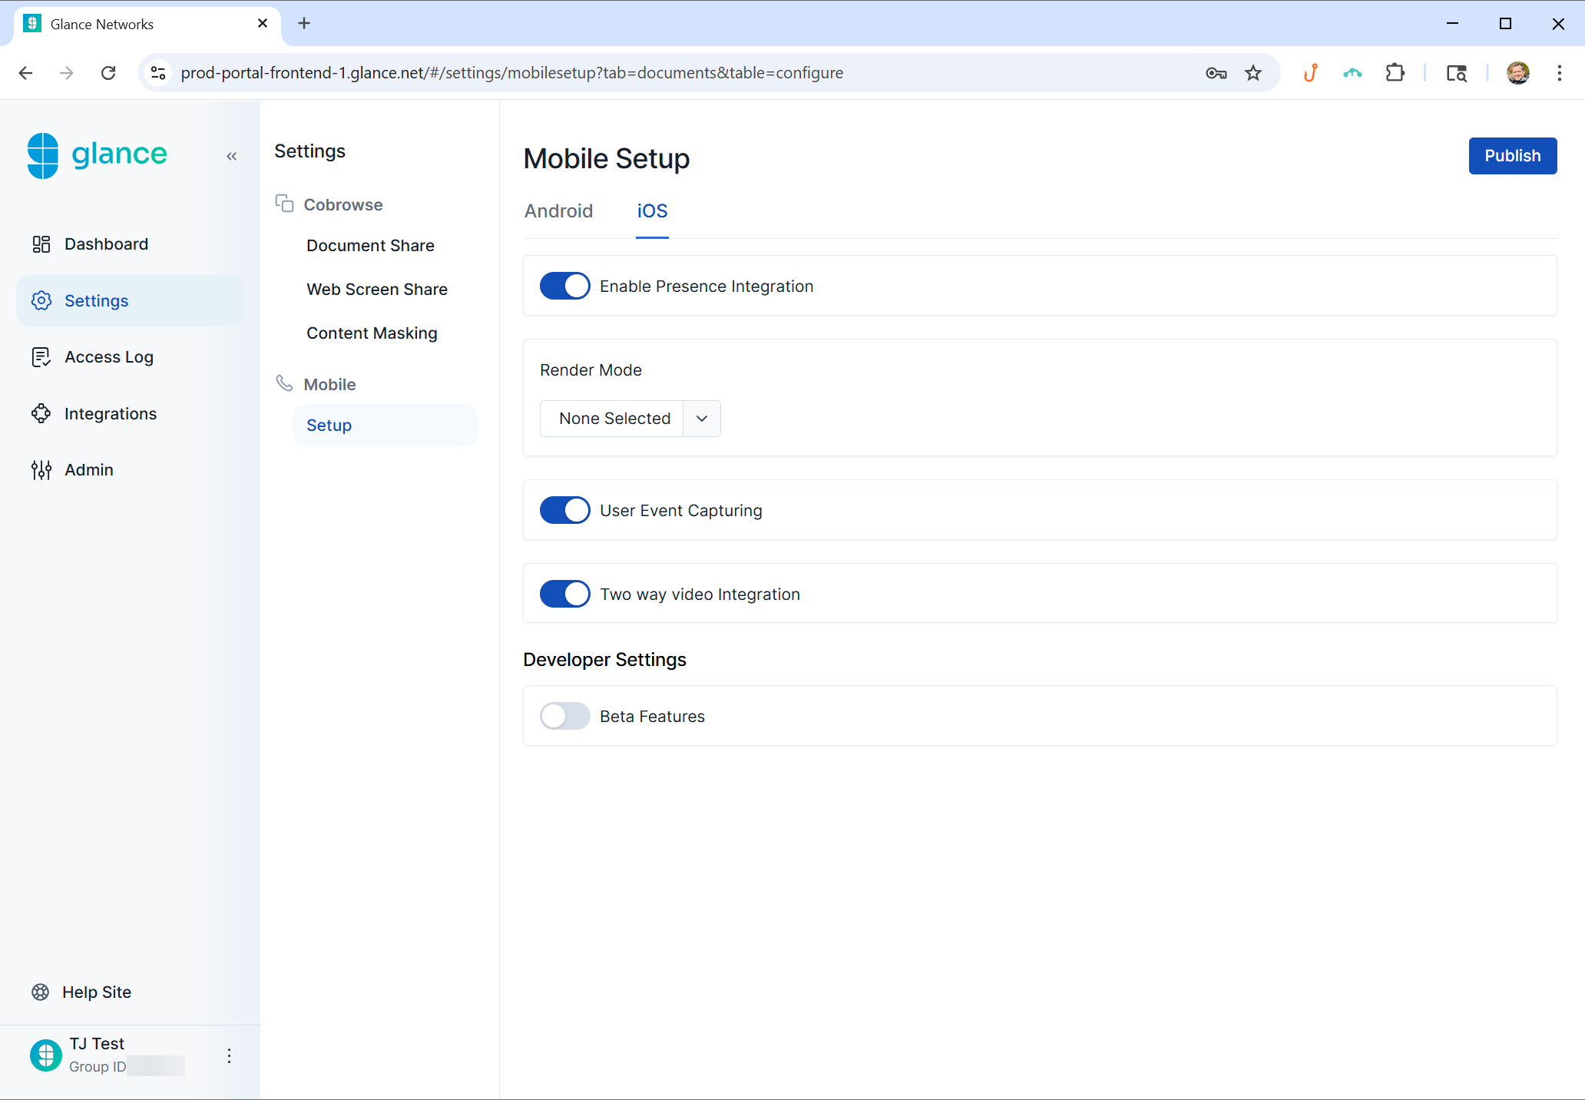Collapse sidebar with double-chevron icon
The height and width of the screenshot is (1100, 1585).
point(231,157)
